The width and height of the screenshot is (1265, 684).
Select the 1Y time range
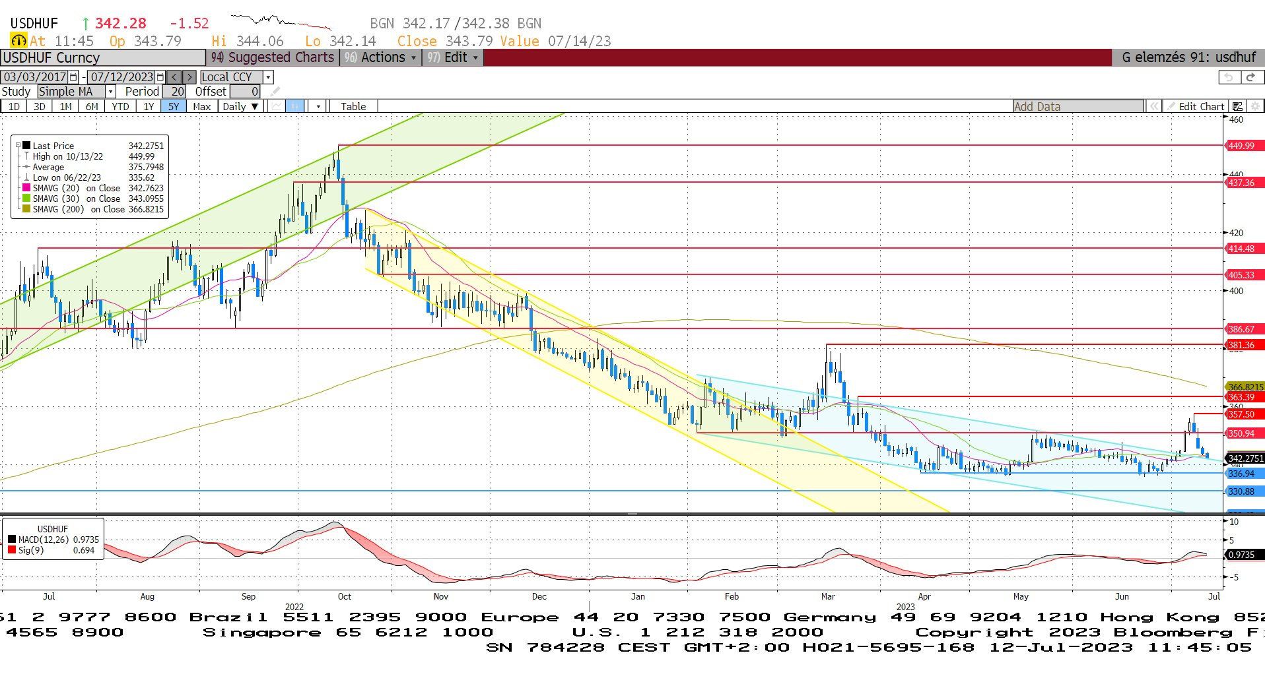pos(149,106)
